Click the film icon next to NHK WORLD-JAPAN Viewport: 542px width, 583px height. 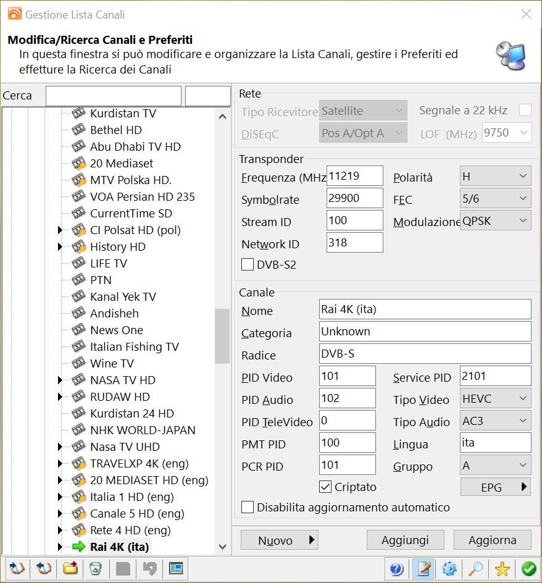point(78,429)
